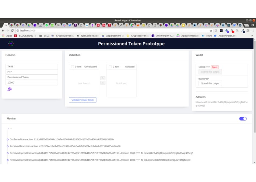Switch to the Bootstrap B browser tab

[x=75, y=25]
